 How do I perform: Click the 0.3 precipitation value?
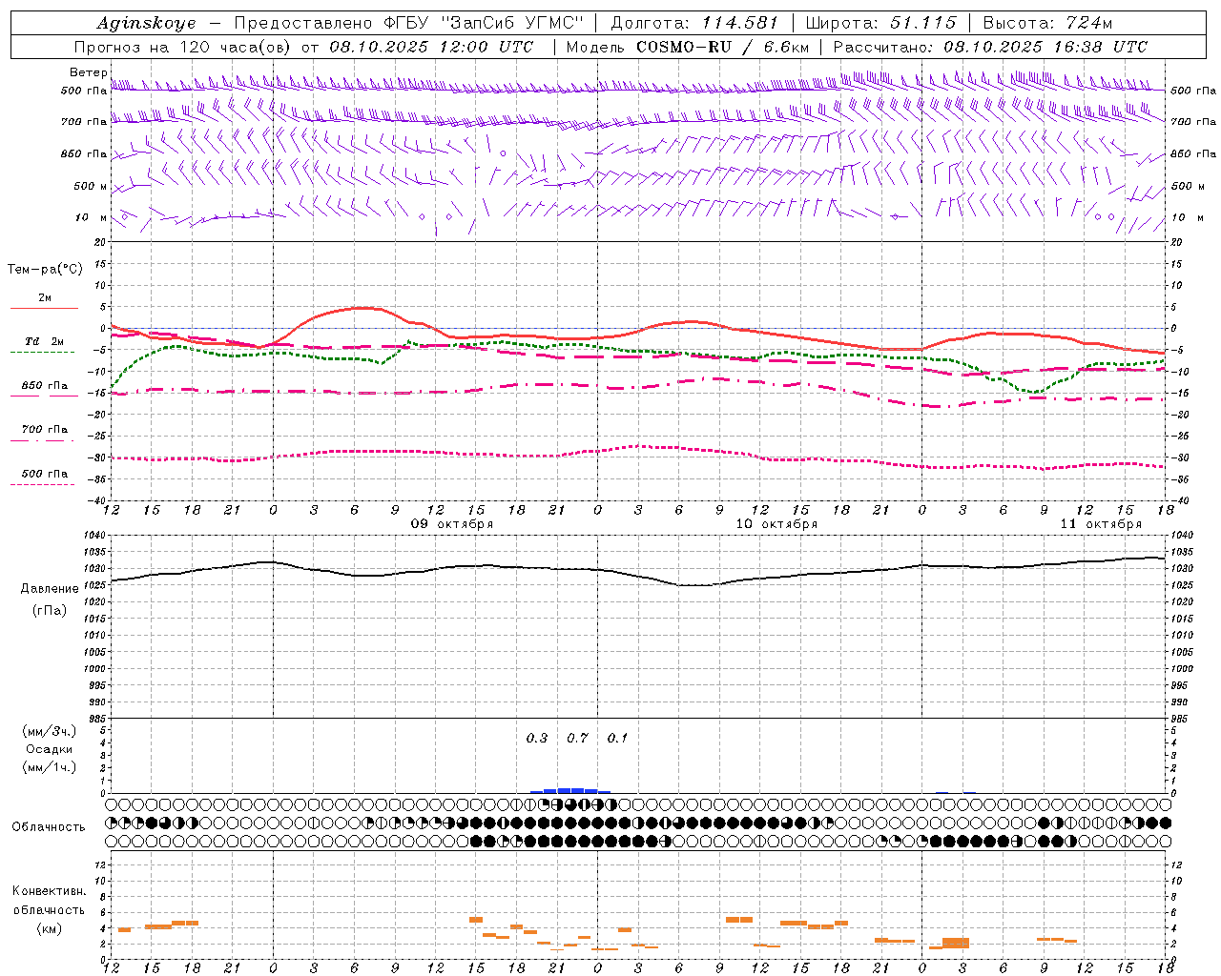pyautogui.click(x=537, y=738)
